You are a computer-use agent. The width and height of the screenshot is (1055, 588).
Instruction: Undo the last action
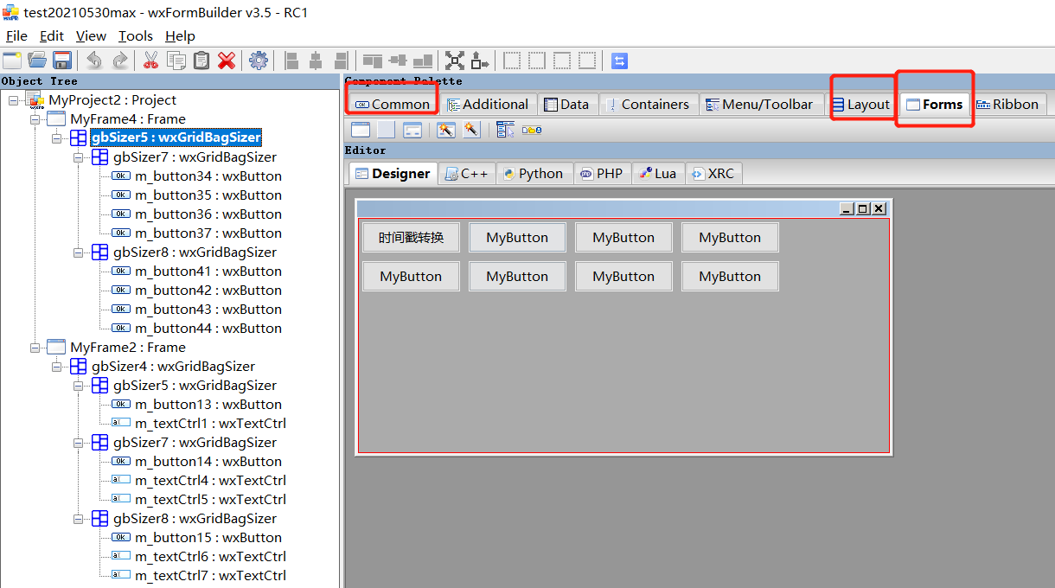(94, 61)
